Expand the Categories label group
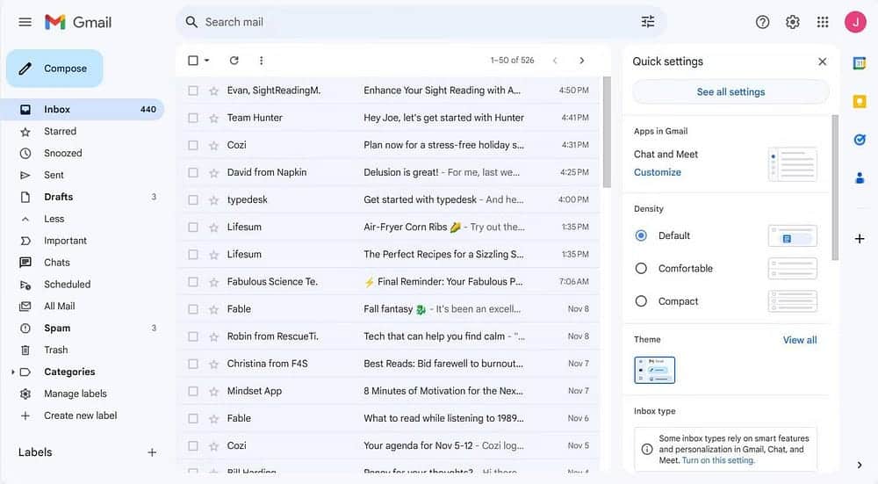The height and width of the screenshot is (484, 878). pyautogui.click(x=13, y=372)
